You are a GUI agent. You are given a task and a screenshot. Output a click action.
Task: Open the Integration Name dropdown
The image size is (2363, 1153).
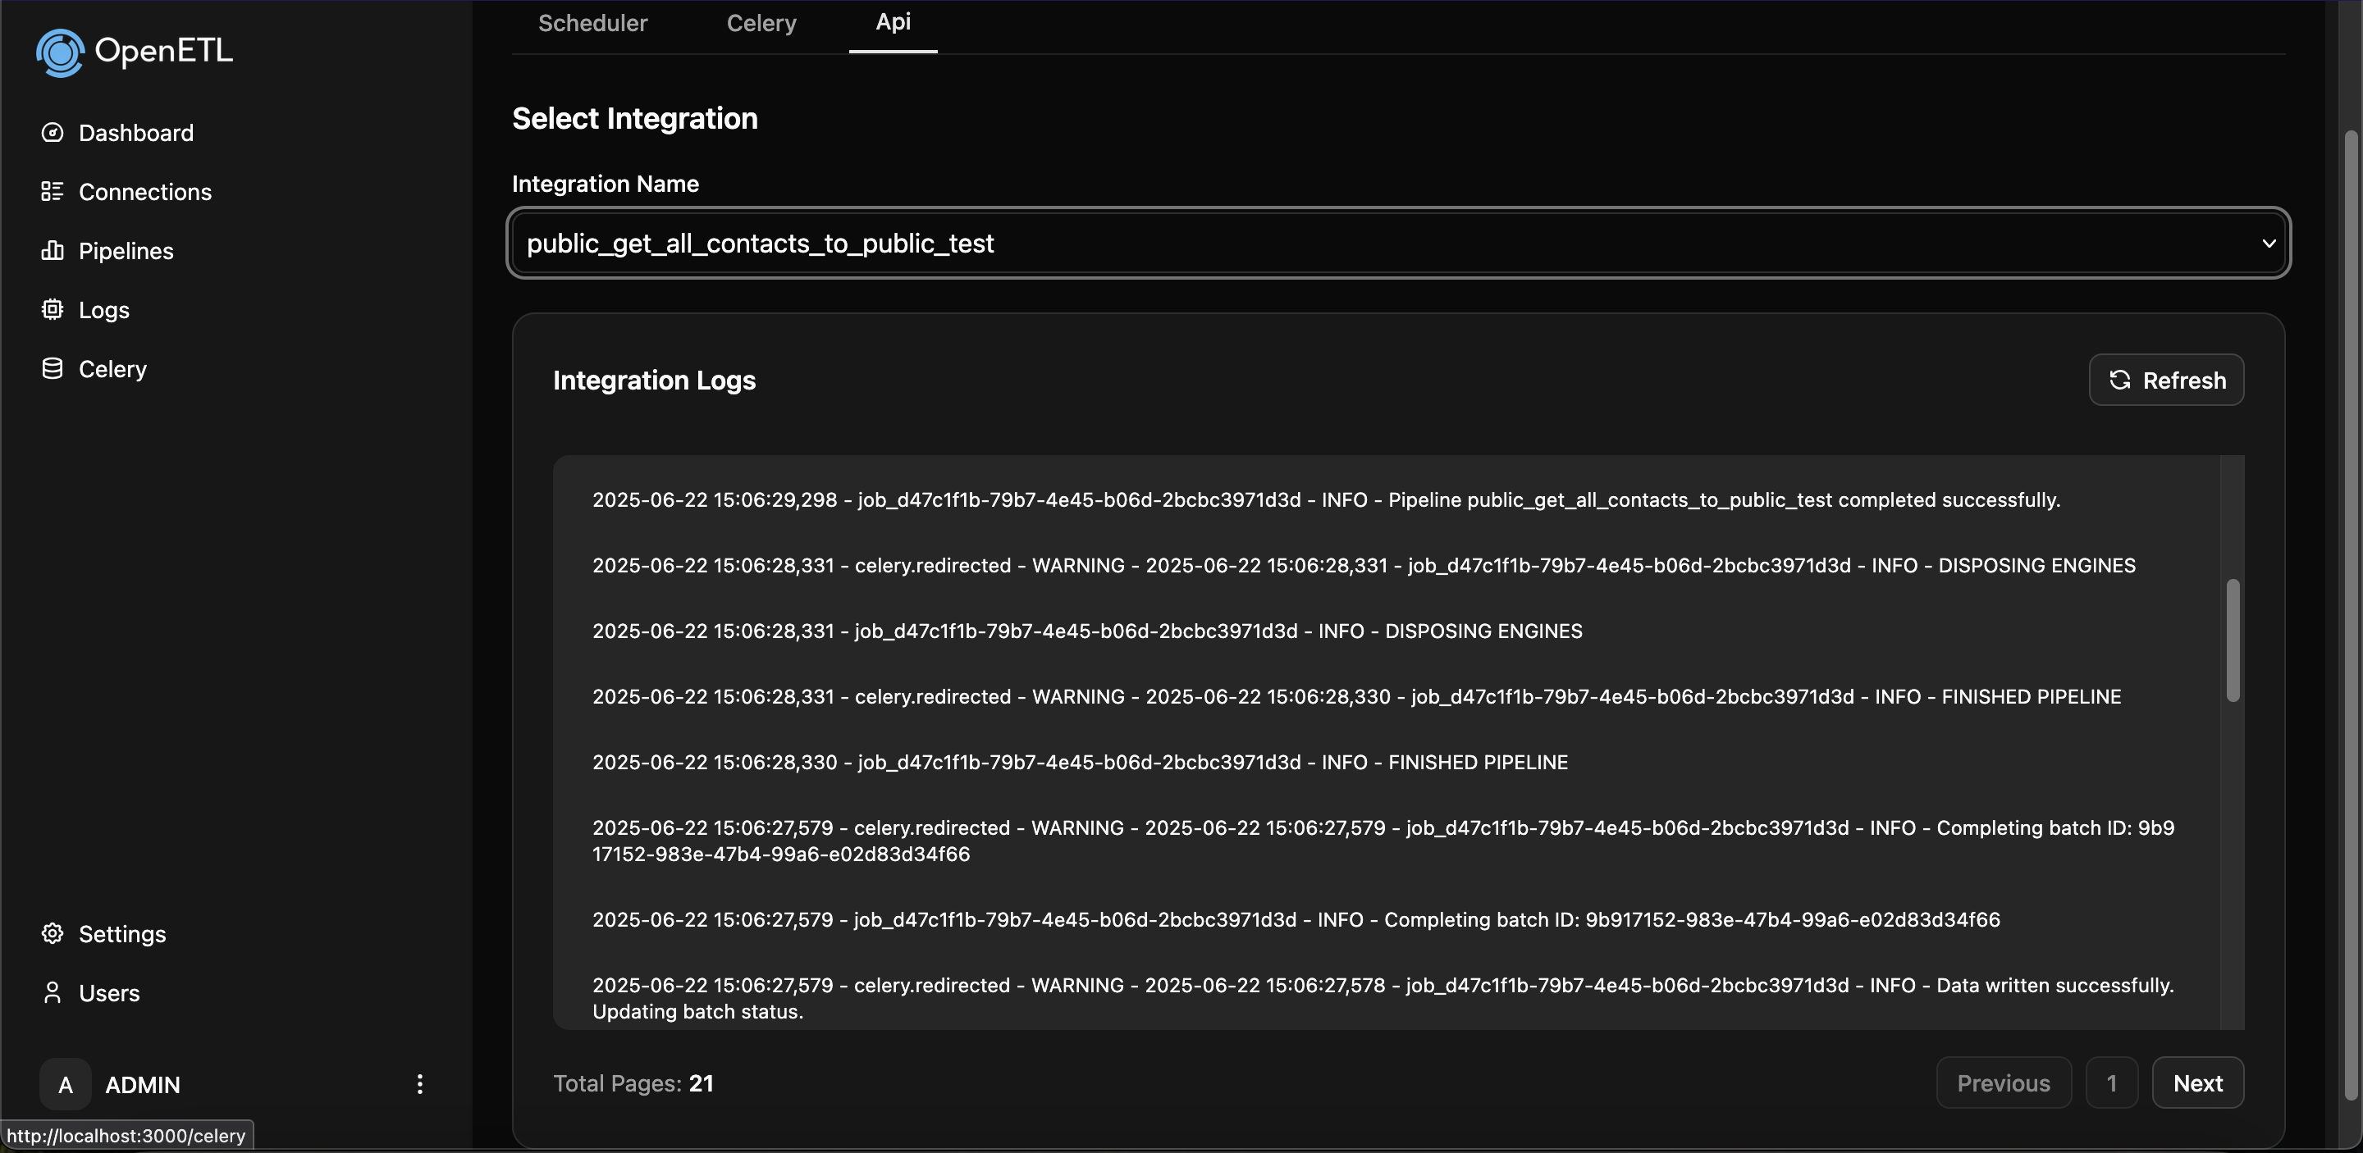pos(1398,243)
